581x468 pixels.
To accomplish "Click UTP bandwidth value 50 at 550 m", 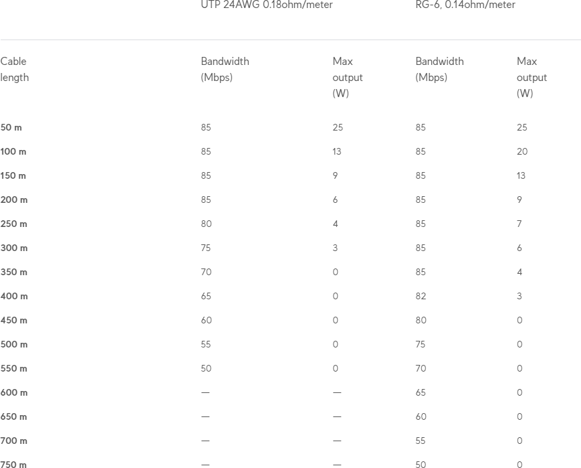I will (206, 368).
